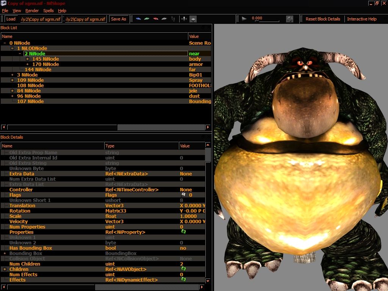The width and height of the screenshot is (388, 291).
Task: Click the Extra Data row name
Action: click(x=22, y=174)
